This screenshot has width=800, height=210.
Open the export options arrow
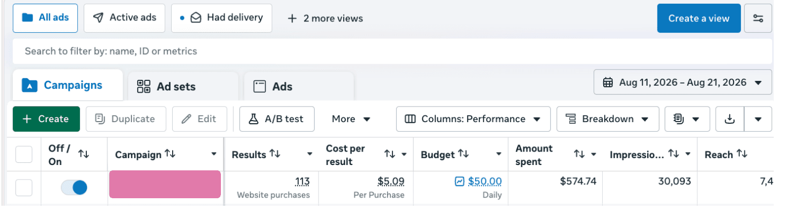tap(758, 119)
